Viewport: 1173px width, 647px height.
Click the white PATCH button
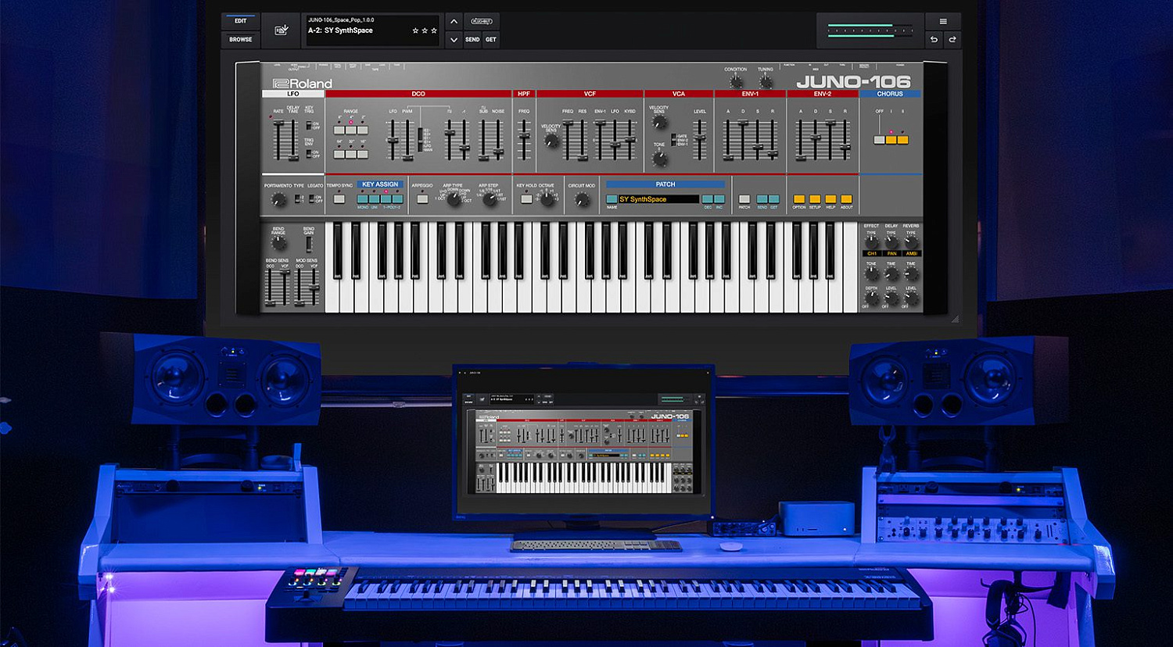click(744, 199)
